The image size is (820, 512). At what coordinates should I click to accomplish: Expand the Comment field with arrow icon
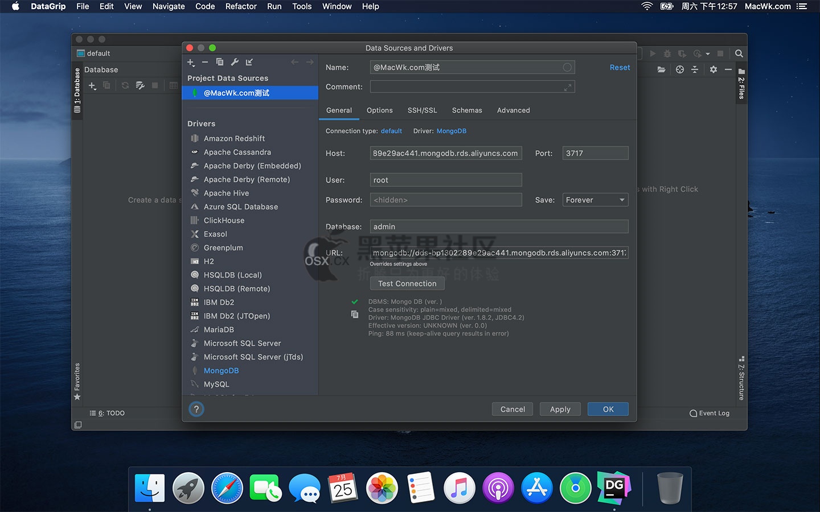click(x=568, y=87)
